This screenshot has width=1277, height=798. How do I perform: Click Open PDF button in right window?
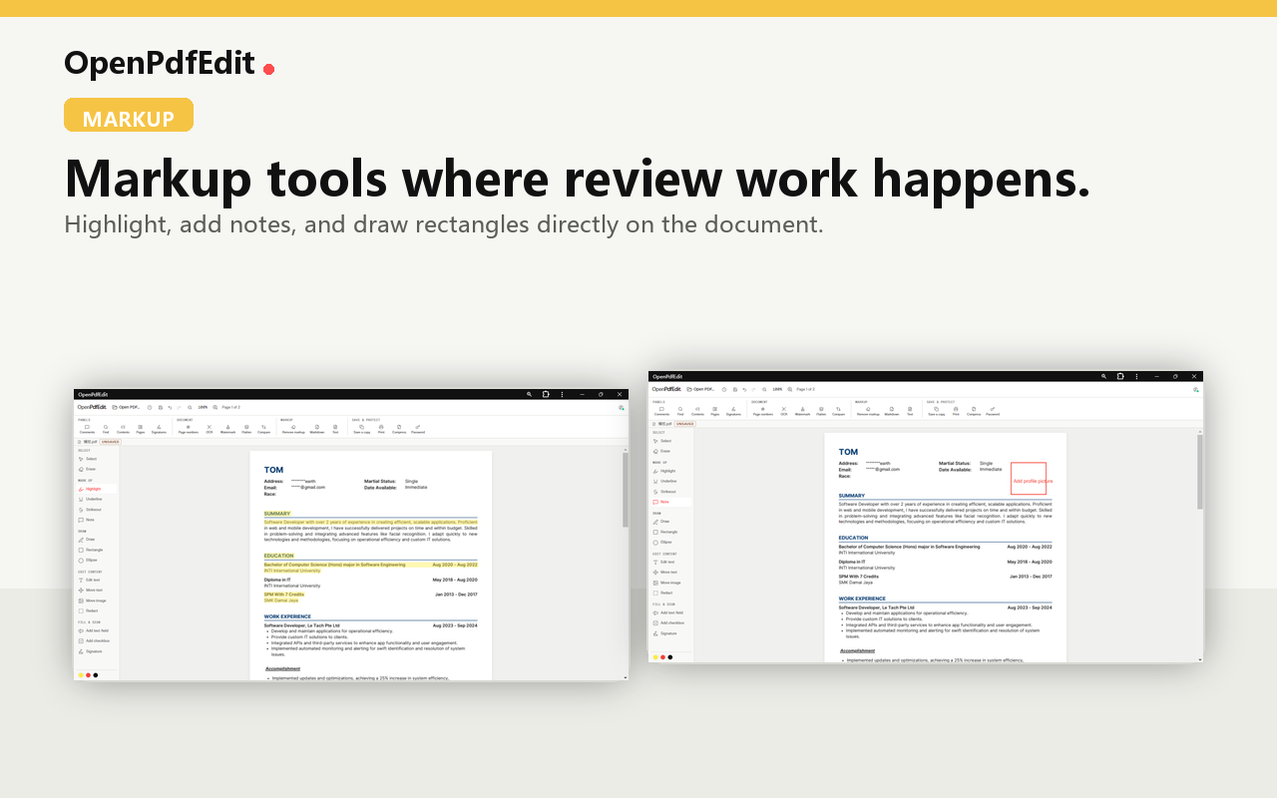coord(699,389)
